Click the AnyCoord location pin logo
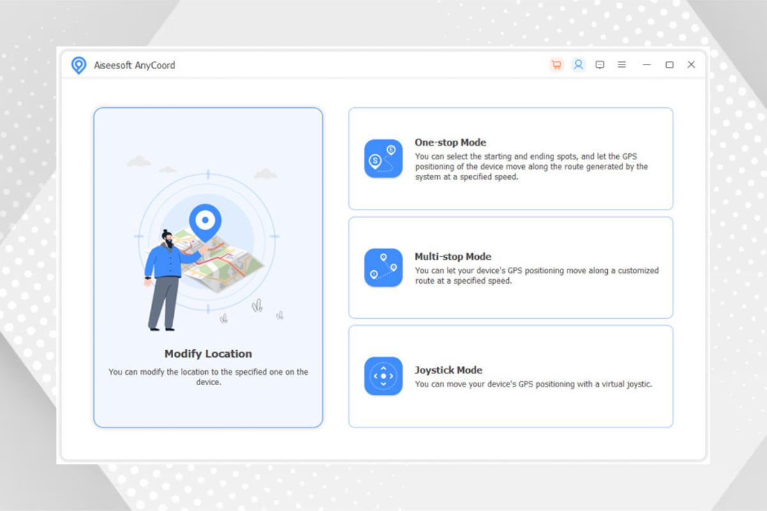The width and height of the screenshot is (767, 511). pos(79,65)
